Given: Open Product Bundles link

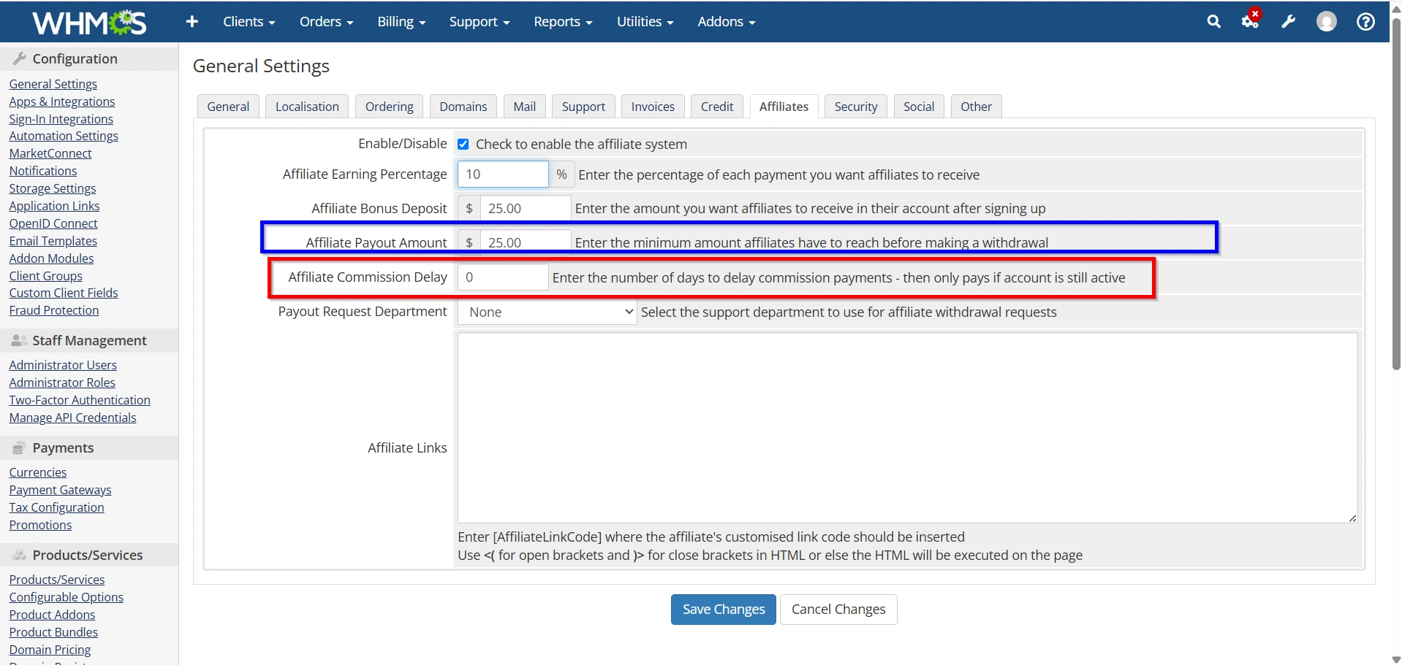Looking at the screenshot, I should (53, 632).
